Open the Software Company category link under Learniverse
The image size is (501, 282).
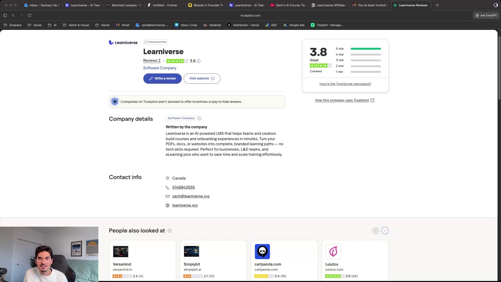pyautogui.click(x=160, y=68)
